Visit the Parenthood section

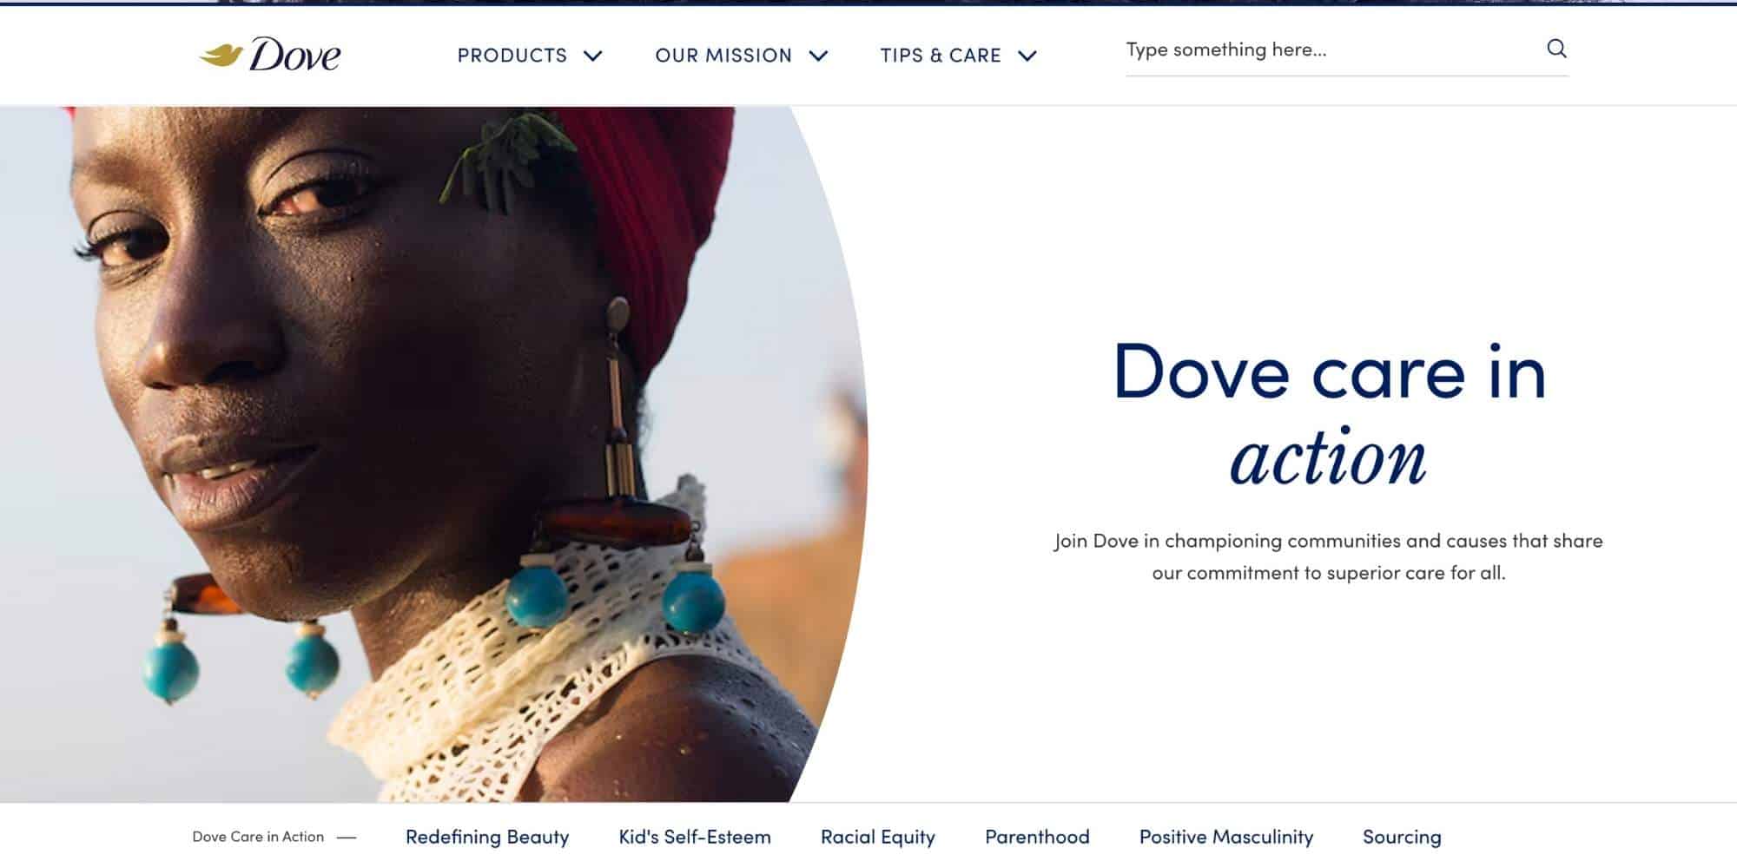[1037, 837]
